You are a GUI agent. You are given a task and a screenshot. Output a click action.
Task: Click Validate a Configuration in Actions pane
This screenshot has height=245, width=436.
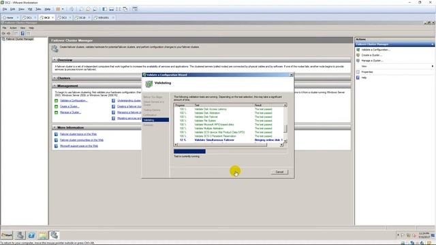375,50
